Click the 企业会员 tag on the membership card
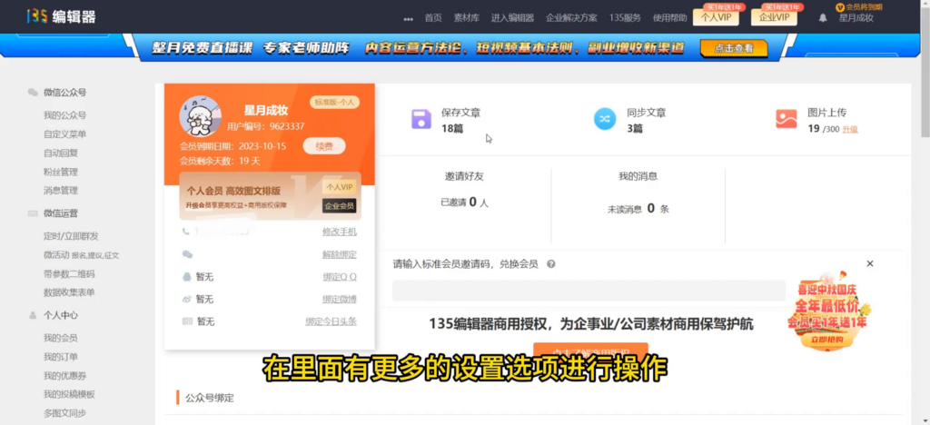 pyautogui.click(x=339, y=205)
